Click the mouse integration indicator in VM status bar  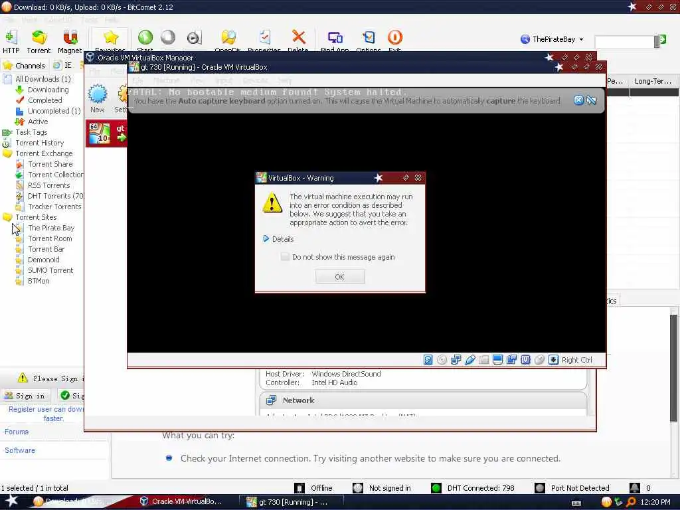tap(539, 359)
